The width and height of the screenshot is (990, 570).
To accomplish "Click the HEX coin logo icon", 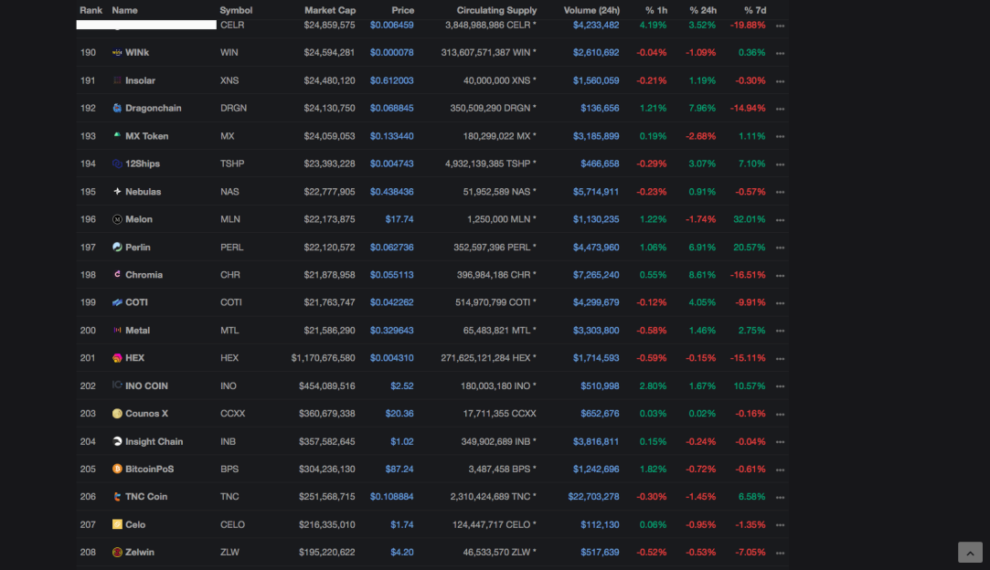I will (x=117, y=358).
